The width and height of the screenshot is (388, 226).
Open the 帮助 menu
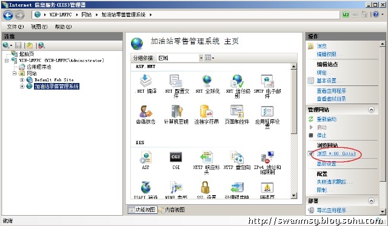point(63,27)
